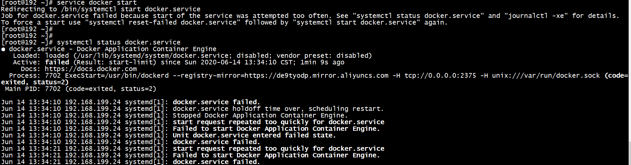Click the status bullet before docker.service
The image size is (631, 165).
(x=3, y=49)
